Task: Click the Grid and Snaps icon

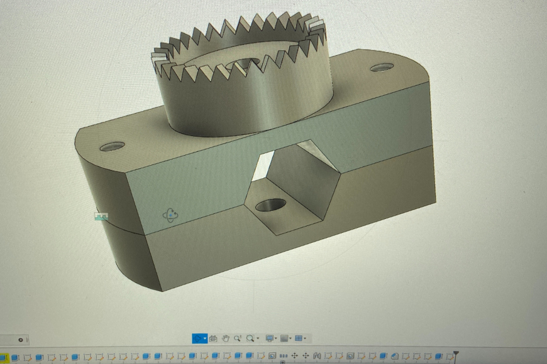Action: click(x=284, y=338)
